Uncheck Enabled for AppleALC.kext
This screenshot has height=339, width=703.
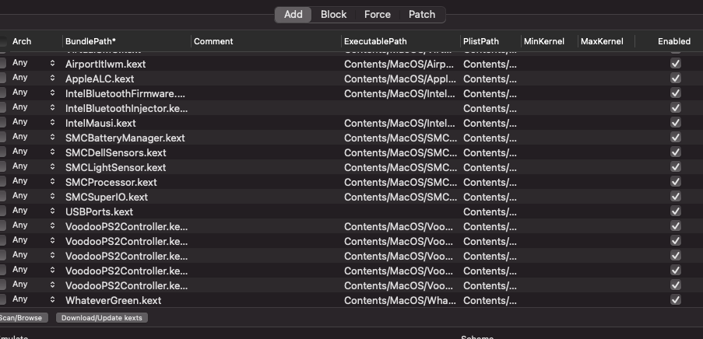(x=675, y=79)
